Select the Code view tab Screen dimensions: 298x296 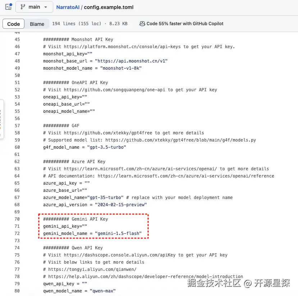coord(14,24)
